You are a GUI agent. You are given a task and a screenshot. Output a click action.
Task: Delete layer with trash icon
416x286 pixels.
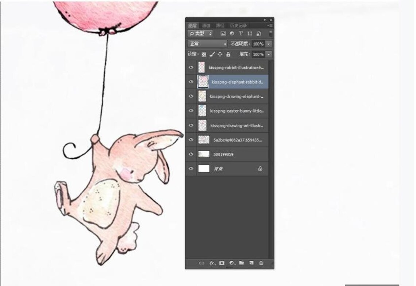click(261, 263)
